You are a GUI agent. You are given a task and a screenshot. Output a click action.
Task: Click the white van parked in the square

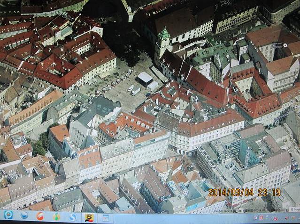click(136, 91)
